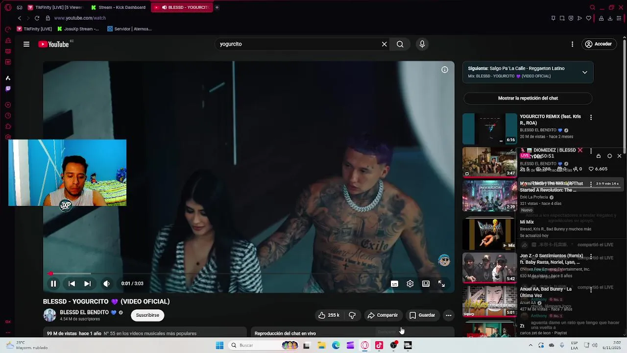
Task: Select the BLESSD - YOGURCITO tab
Action: point(182,7)
